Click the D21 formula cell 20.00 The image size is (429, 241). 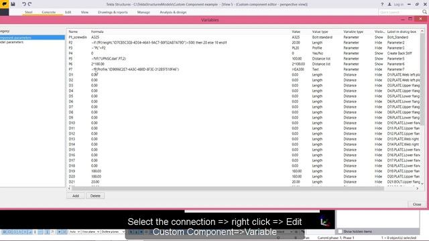tap(95, 181)
